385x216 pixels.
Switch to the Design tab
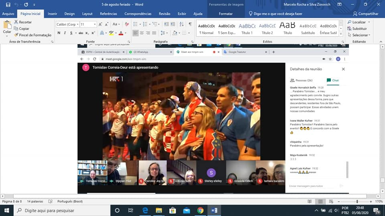69,14
